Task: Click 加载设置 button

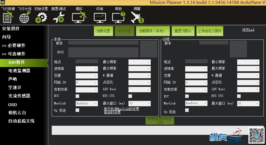Action: pos(103,31)
